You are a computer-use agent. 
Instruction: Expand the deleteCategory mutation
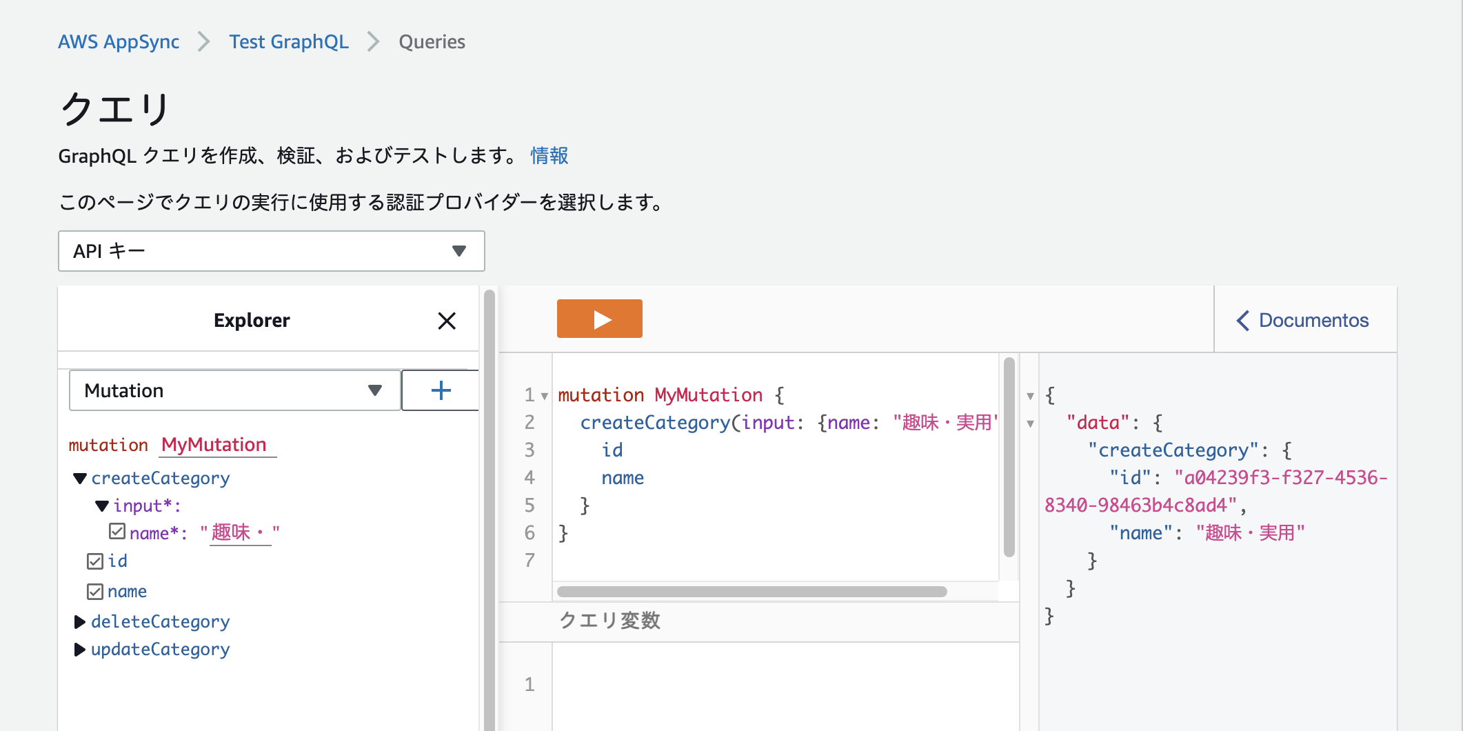point(79,621)
